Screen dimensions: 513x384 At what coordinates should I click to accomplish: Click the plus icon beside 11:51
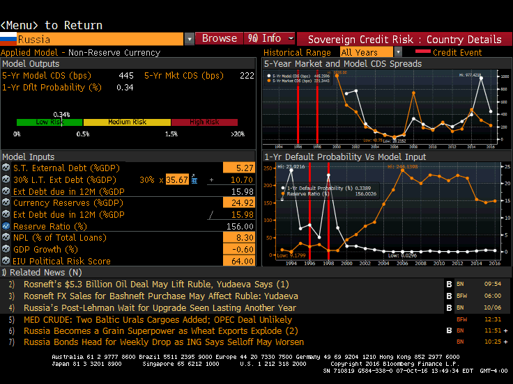point(506,330)
